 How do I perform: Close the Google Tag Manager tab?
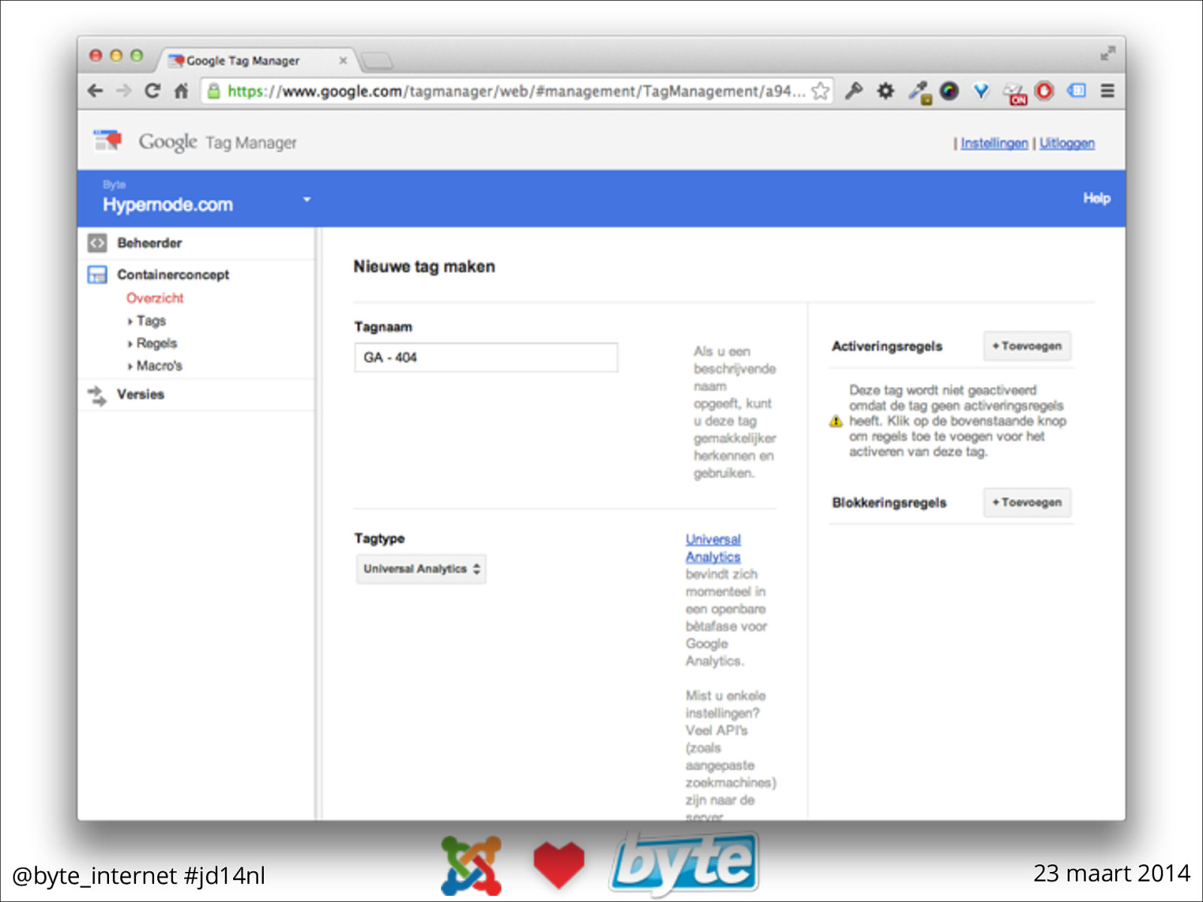(343, 60)
